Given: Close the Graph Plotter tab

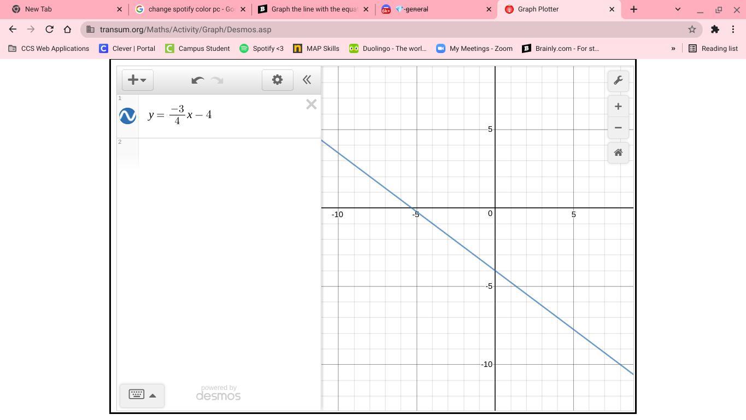Looking at the screenshot, I should coord(612,9).
